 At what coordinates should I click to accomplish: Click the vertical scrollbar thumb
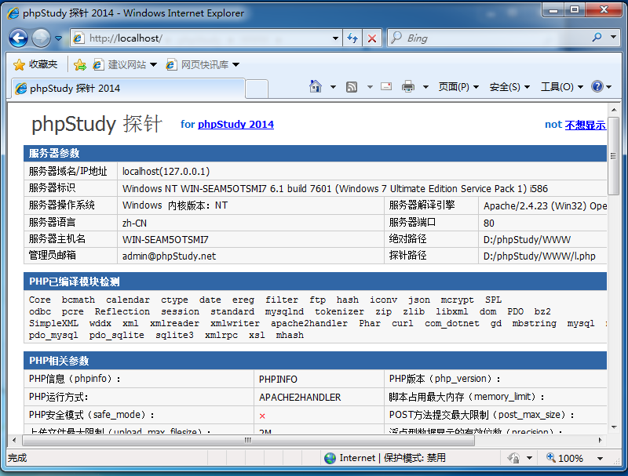click(613, 156)
